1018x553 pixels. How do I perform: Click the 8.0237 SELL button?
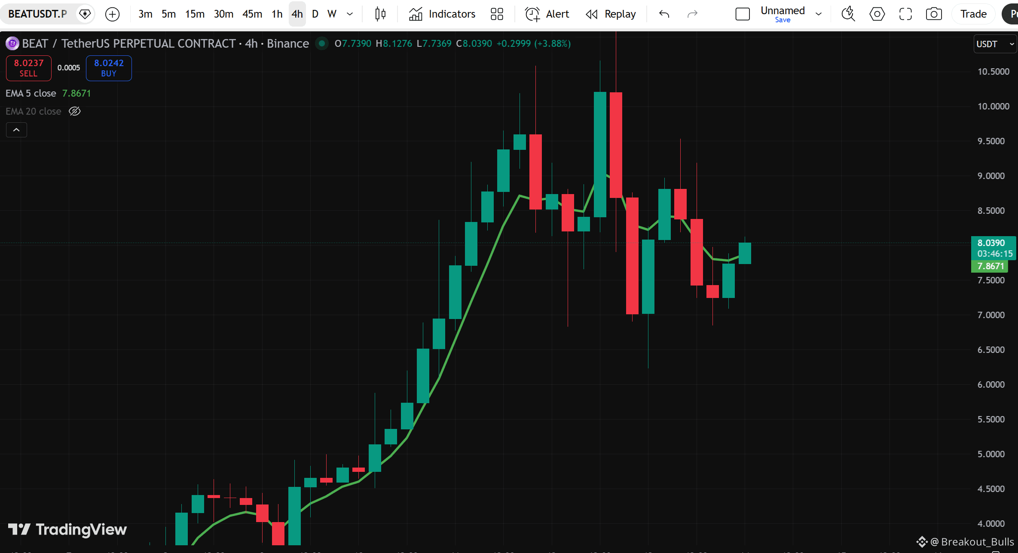tap(29, 68)
